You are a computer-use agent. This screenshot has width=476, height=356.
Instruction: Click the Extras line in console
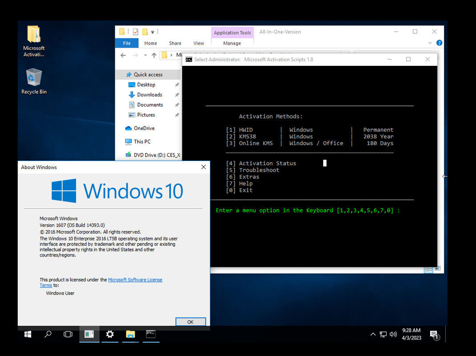[243, 177]
